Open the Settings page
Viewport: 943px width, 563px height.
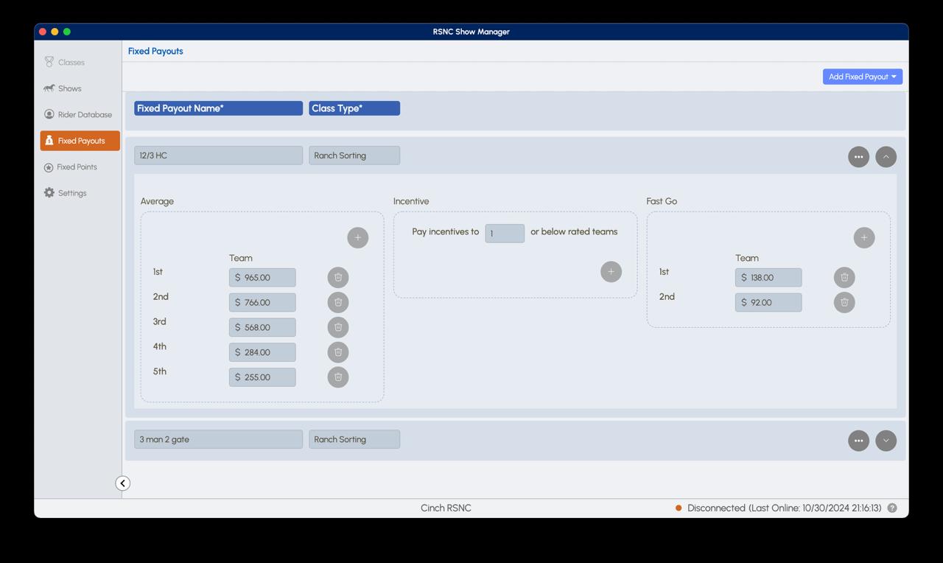pos(71,193)
